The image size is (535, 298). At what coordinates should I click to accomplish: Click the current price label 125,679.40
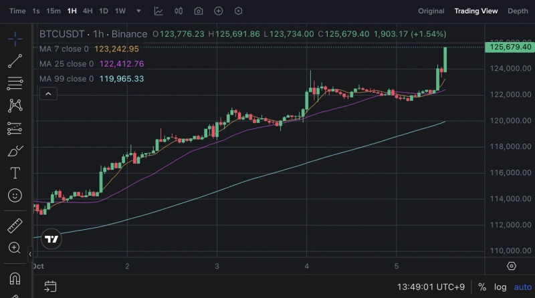[510, 47]
